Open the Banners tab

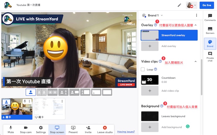[x=210, y=31]
